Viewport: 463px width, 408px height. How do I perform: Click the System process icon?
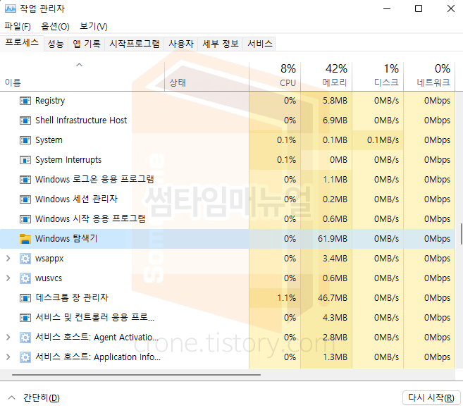point(25,140)
